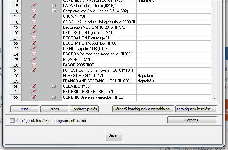Click the scrollbar down arrow of catalog list
The image size is (228, 150).
click(215, 99)
